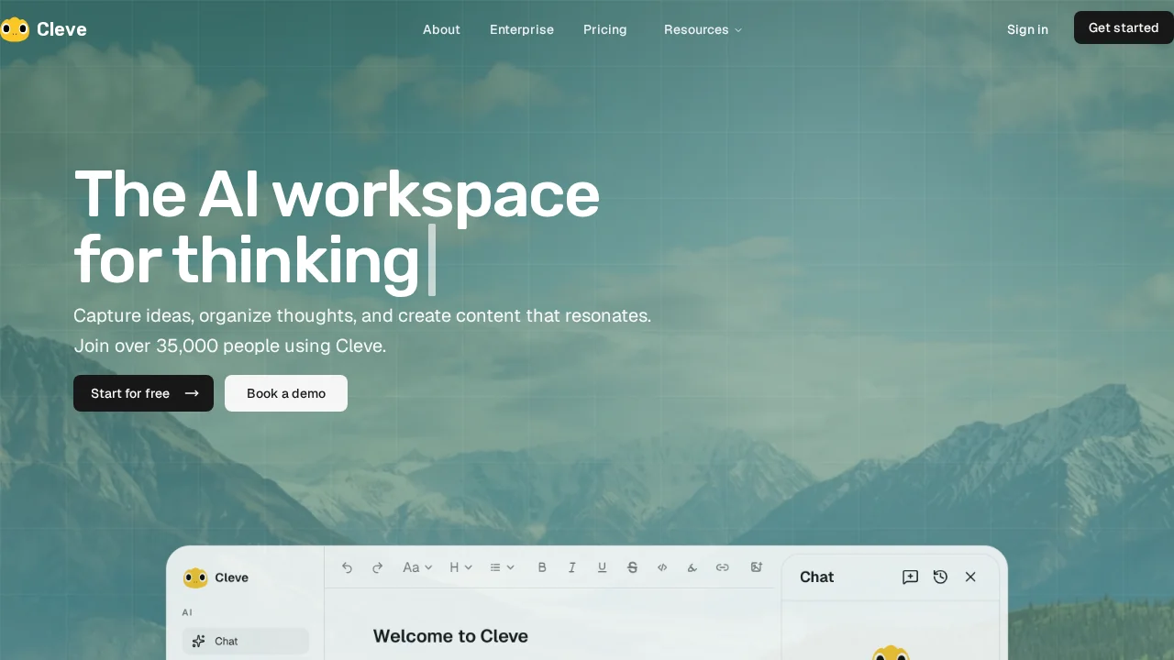Viewport: 1174px width, 660px height.
Task: Click the inline code icon
Action: click(x=662, y=567)
